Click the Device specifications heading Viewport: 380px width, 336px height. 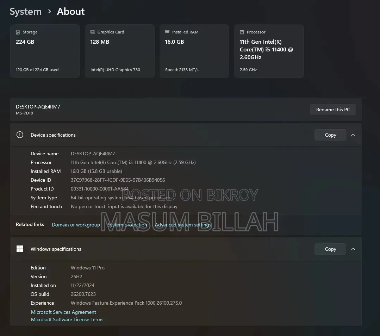[x=53, y=135]
